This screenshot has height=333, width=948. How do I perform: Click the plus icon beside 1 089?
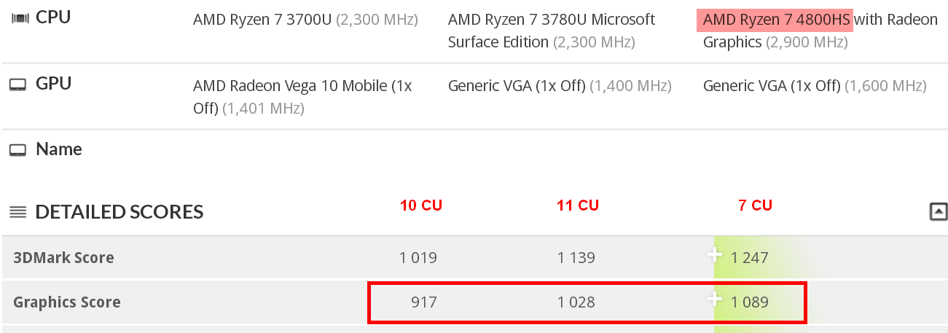click(x=714, y=299)
